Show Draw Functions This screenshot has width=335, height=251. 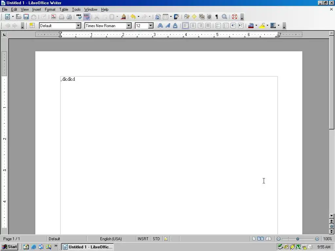(176, 17)
